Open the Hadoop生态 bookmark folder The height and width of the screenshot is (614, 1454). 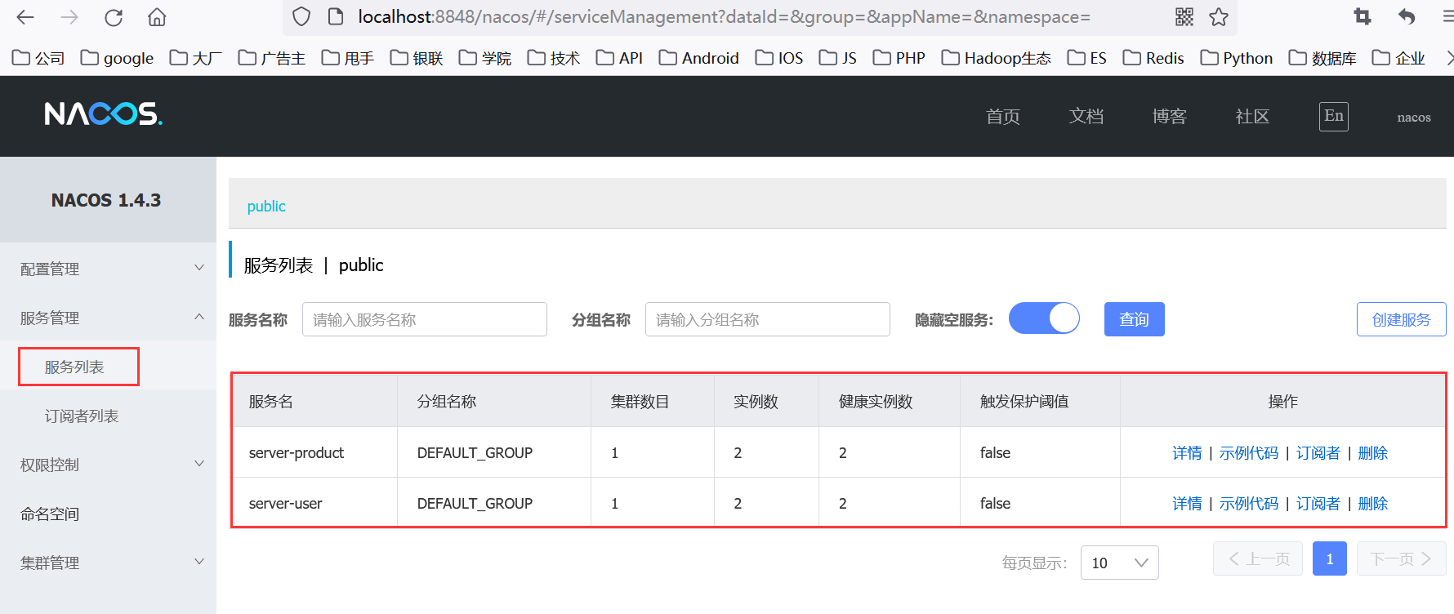997,58
